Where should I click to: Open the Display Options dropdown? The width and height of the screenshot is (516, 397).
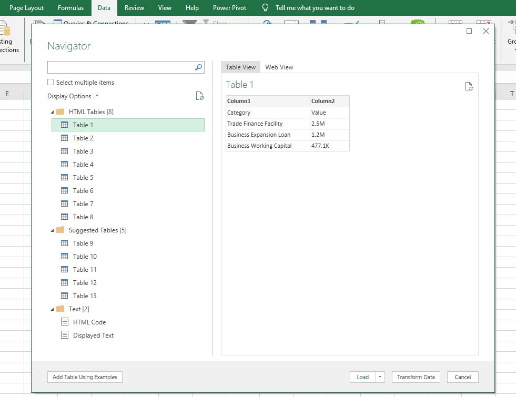[73, 96]
